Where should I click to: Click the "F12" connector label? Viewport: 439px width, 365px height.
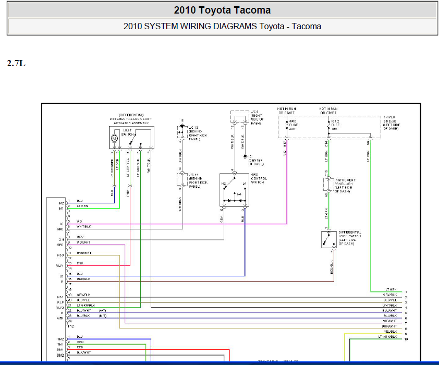pyautogui.click(x=71, y=326)
